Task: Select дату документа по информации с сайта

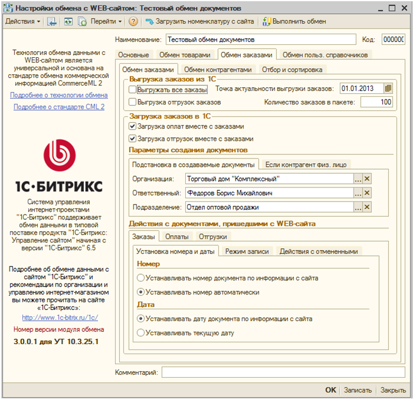Action: point(140,319)
